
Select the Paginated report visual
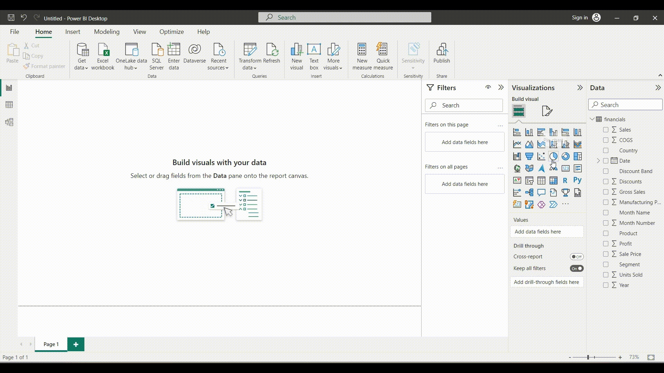pos(578,193)
